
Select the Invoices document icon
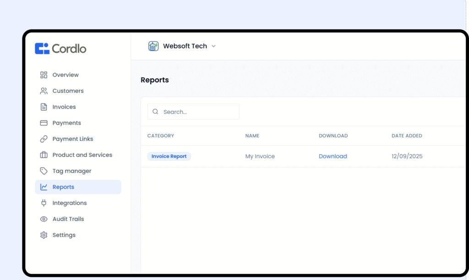click(x=44, y=107)
